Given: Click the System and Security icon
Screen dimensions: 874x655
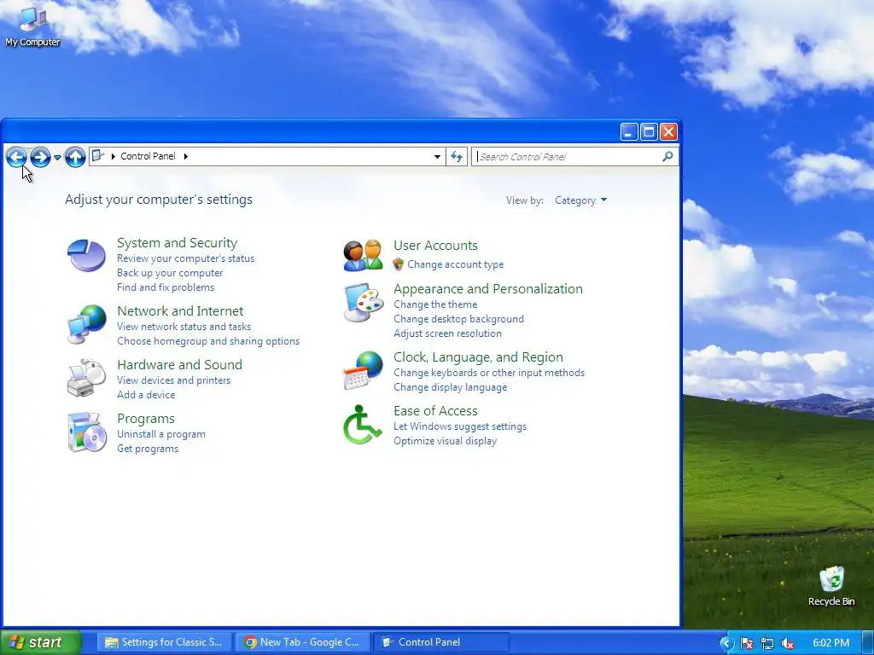Looking at the screenshot, I should [86, 255].
